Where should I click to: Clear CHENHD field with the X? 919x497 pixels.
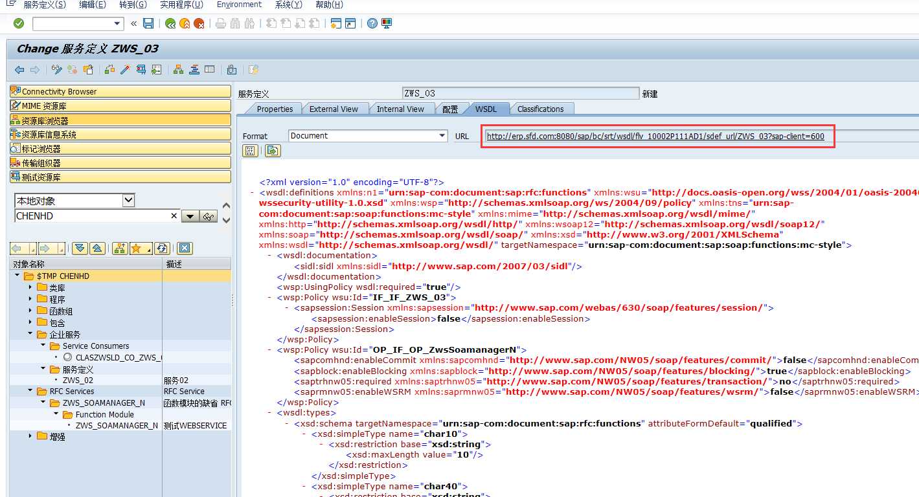click(x=174, y=216)
